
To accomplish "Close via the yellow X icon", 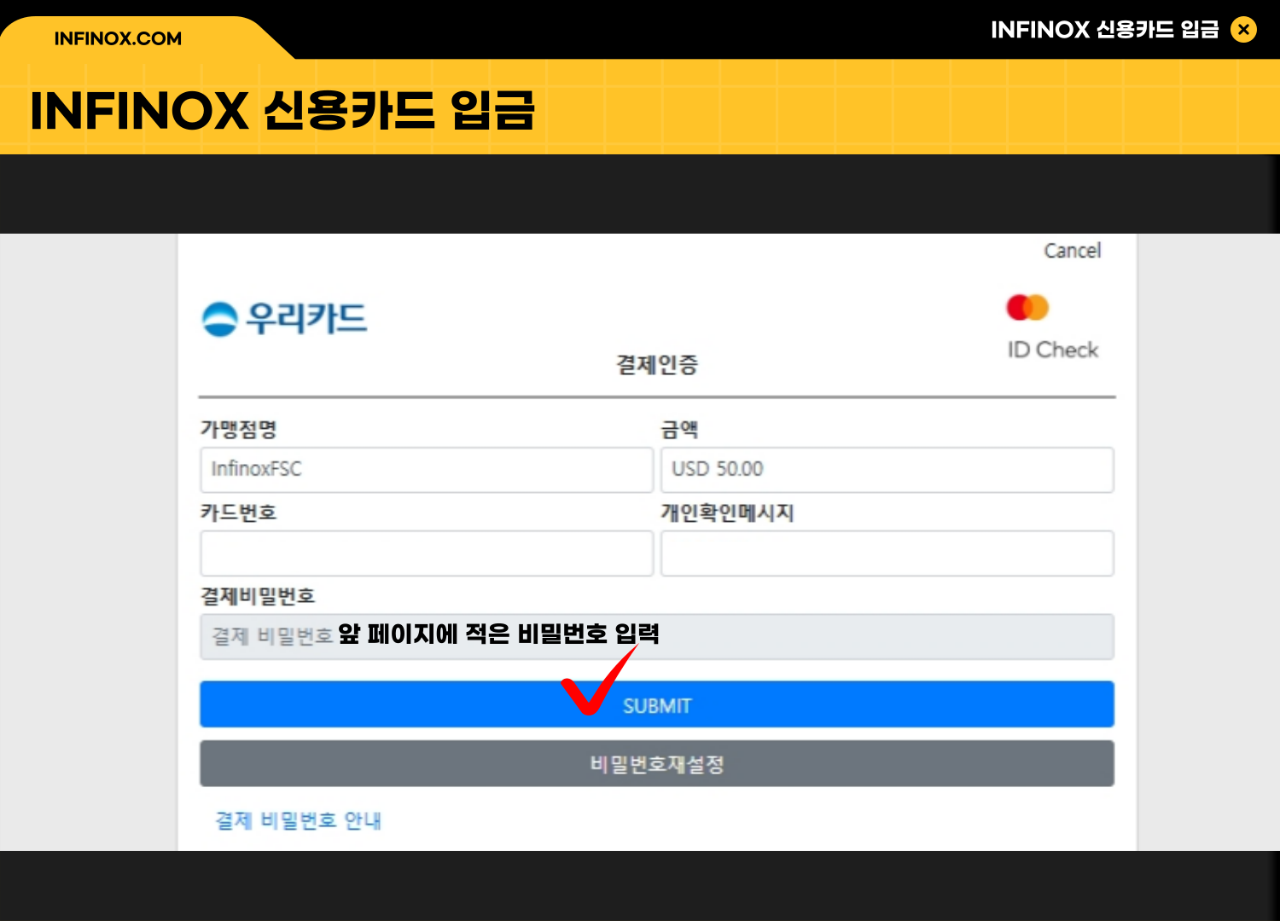I will pyautogui.click(x=1243, y=30).
